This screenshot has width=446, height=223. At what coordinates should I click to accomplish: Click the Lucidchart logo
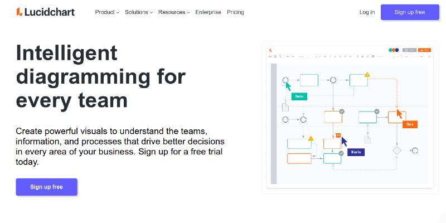point(46,12)
